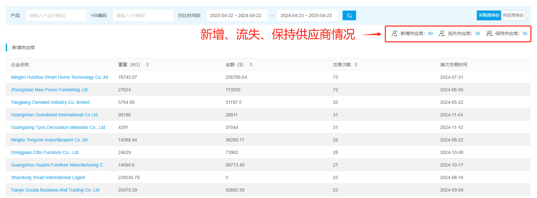The image size is (537, 198).
Task: Click 保持供应商 count 36
Action: point(525,33)
